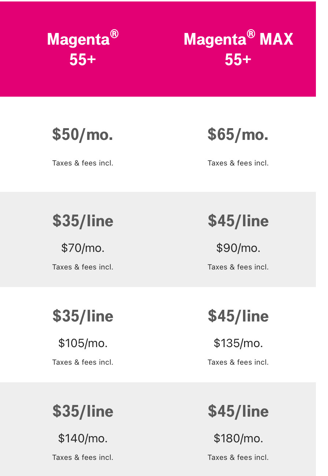Select the Magenta MAX 55+ plan header
Viewport: 328px width, 476px height.
pos(238,49)
